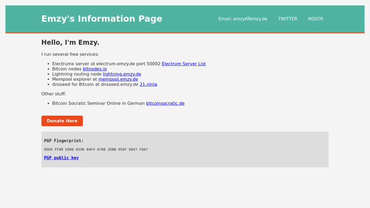Click the 'Bitcoin nodes' text
Viewport: 370px width, 208px height.
click(67, 69)
